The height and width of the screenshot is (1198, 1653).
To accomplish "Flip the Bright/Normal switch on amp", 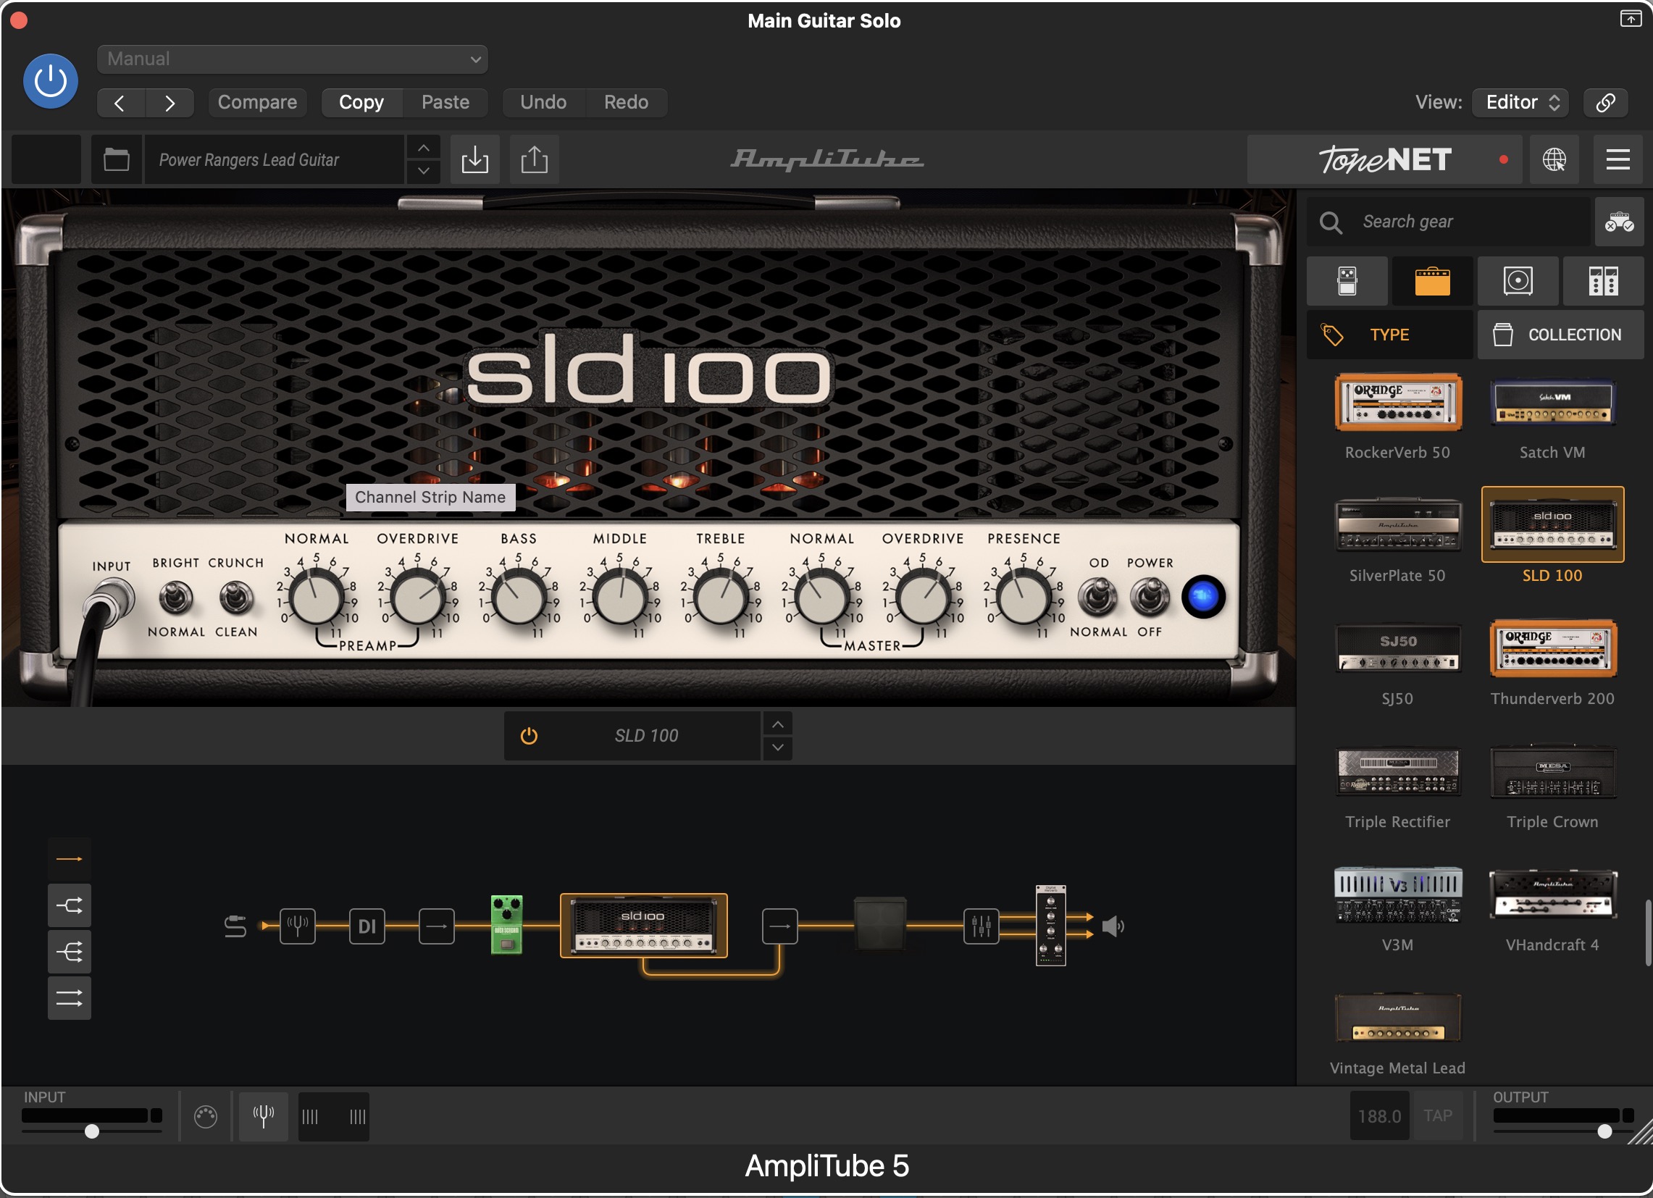I will tap(175, 598).
